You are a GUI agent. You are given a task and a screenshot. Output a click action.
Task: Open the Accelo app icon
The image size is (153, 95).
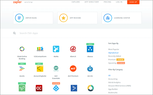tap(22, 68)
